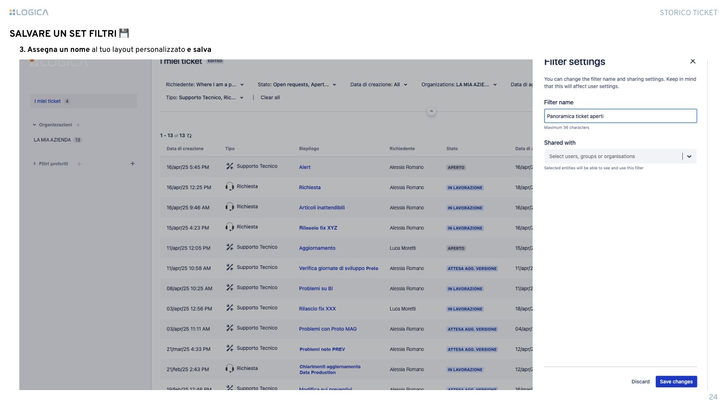The image size is (727, 409).
Task: Click the sort arrow next to Filtri preferiti
Action: pos(79,164)
